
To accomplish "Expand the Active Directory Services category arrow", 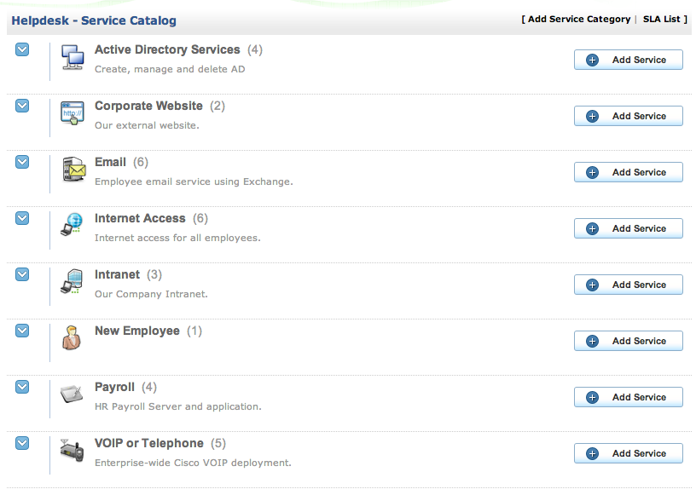I will point(21,49).
